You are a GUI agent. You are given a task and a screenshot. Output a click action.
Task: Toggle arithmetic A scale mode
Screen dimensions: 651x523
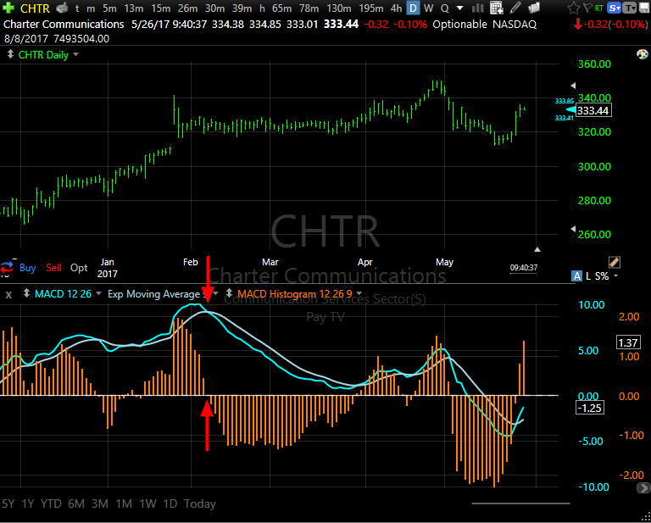tap(576, 276)
